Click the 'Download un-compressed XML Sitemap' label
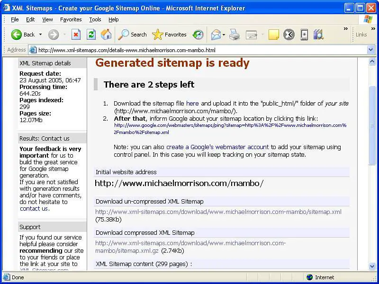379x284 pixels. point(150,202)
